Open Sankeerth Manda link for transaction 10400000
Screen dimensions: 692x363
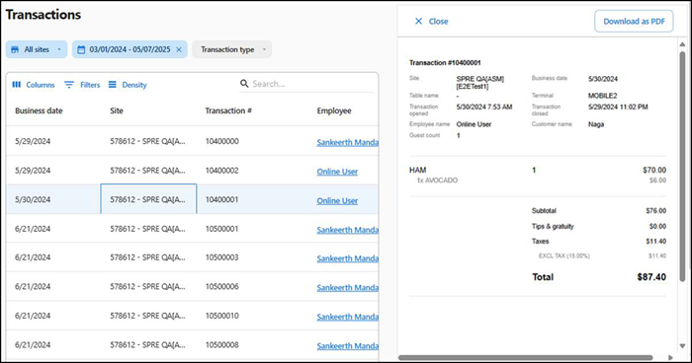347,142
